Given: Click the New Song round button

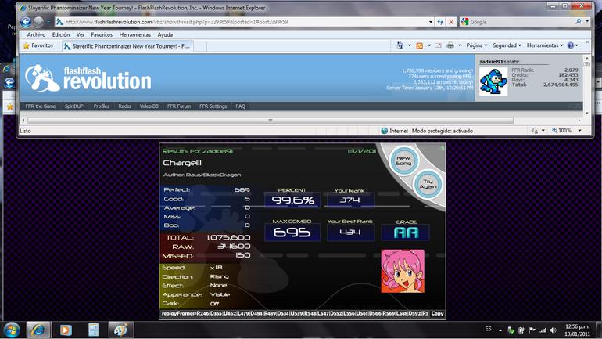Looking at the screenshot, I should (x=403, y=160).
